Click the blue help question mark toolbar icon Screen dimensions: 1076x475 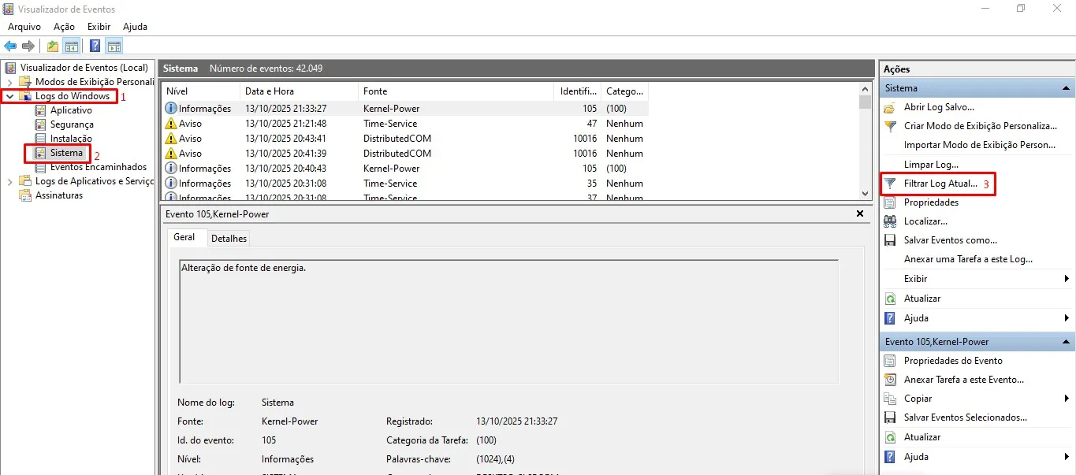tap(95, 46)
